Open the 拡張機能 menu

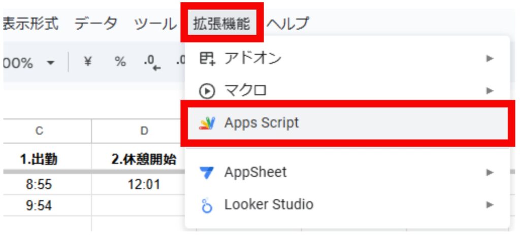tap(221, 23)
